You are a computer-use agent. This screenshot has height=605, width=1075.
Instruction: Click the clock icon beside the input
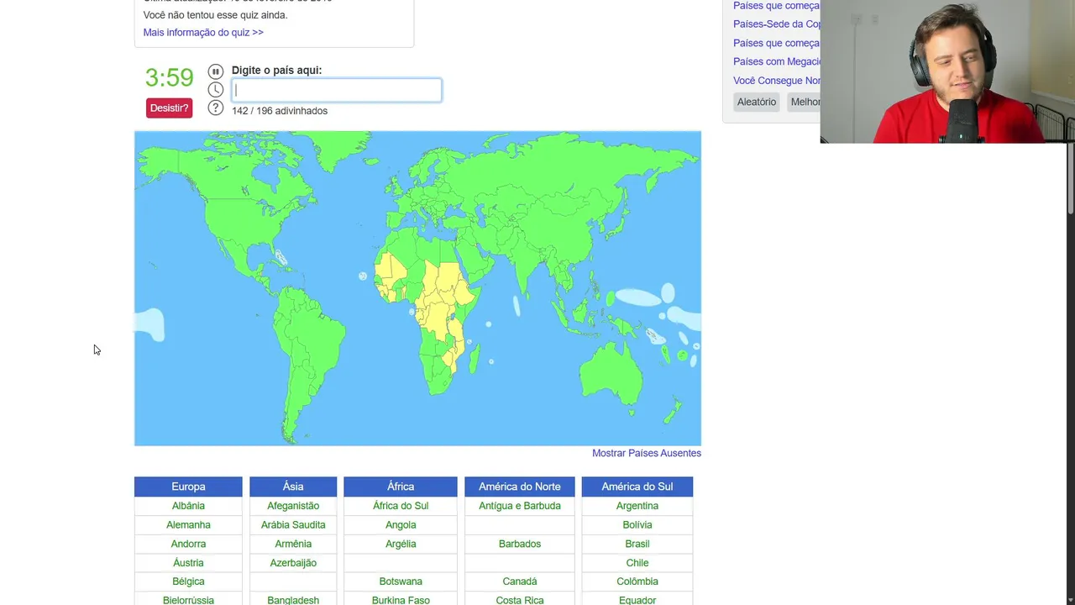coord(216,90)
